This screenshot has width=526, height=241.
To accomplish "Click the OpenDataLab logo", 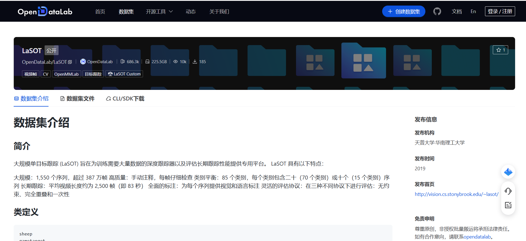I will coord(45,11).
